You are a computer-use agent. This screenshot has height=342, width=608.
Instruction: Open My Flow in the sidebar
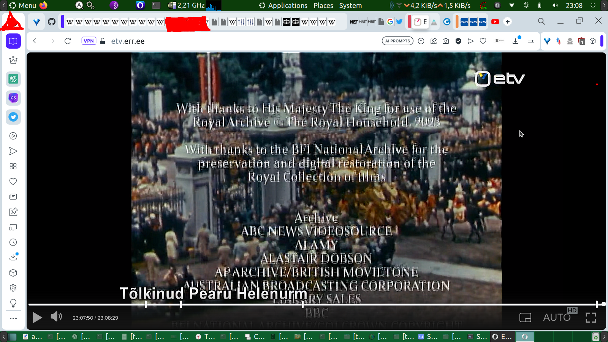pyautogui.click(x=13, y=151)
